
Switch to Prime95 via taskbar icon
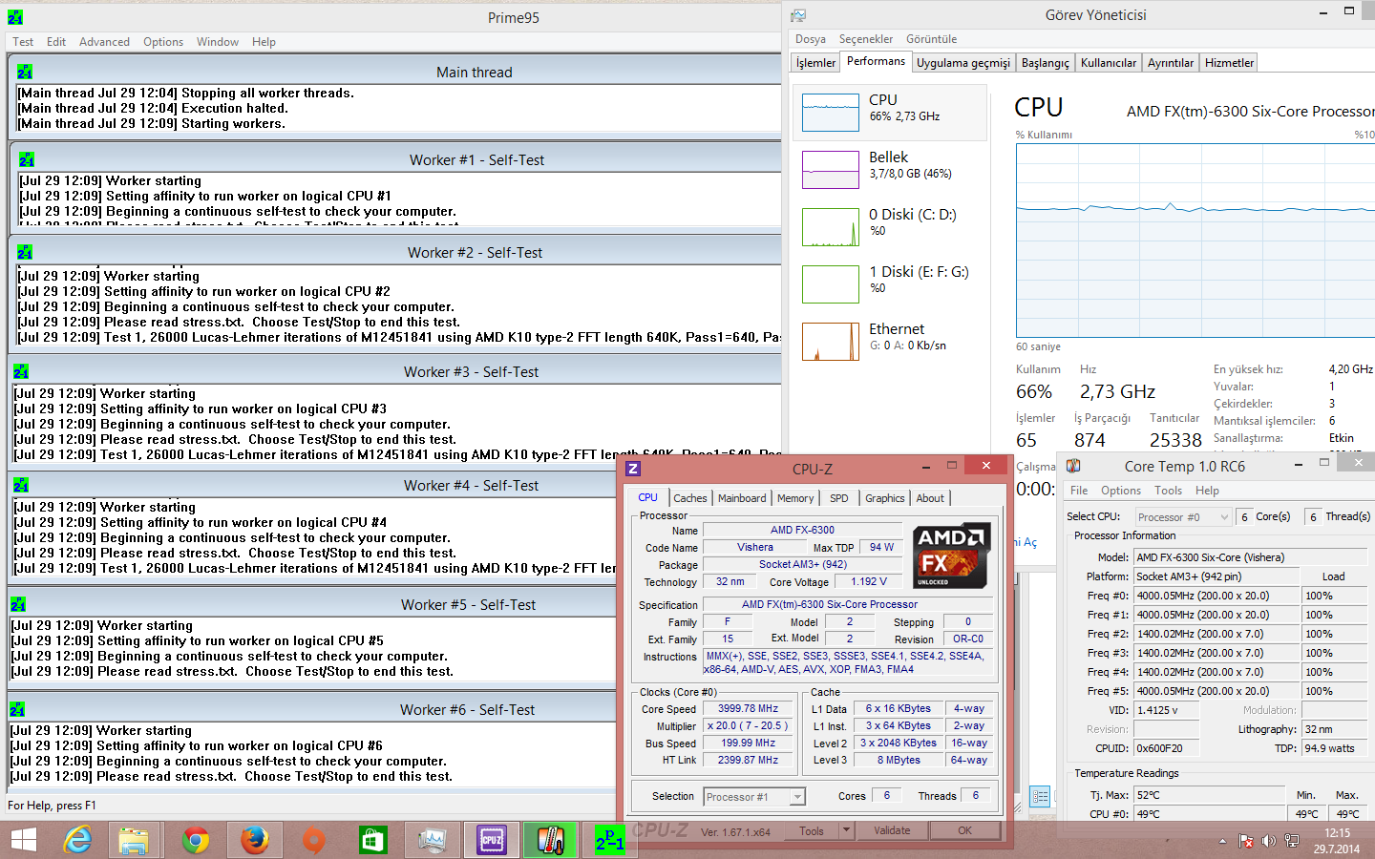coord(610,840)
